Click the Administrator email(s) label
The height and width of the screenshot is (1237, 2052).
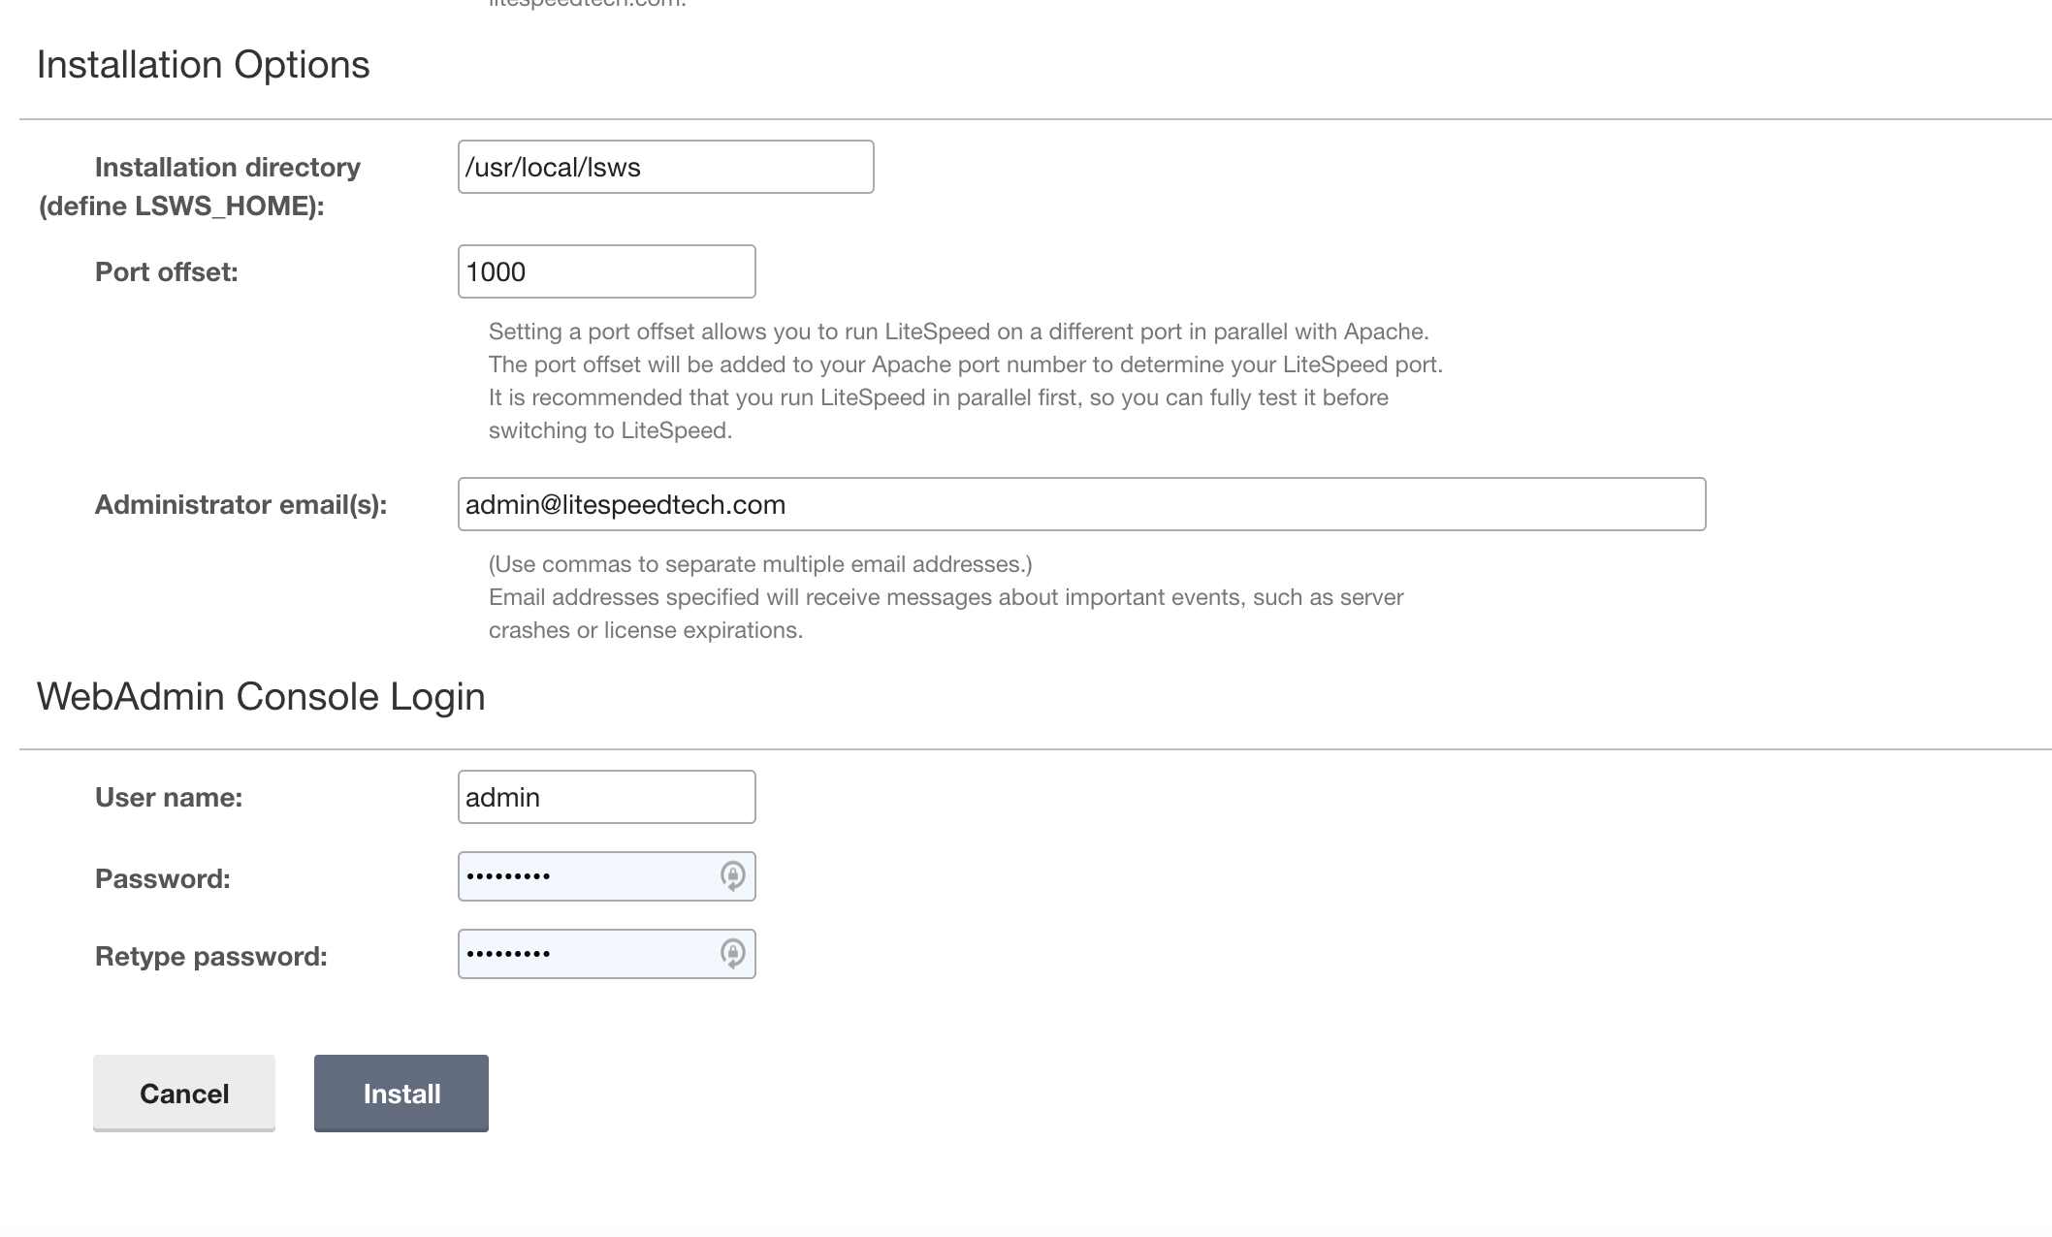click(x=240, y=505)
